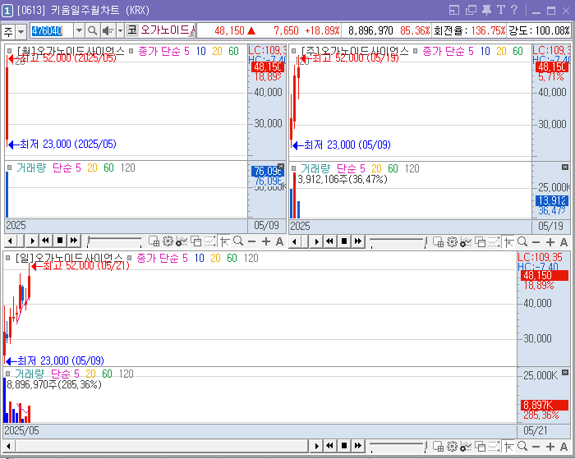Click the speaker sound alert icon
575x459 pixels.
(108, 31)
